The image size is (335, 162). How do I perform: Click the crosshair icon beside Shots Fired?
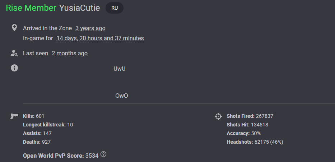(x=218, y=116)
